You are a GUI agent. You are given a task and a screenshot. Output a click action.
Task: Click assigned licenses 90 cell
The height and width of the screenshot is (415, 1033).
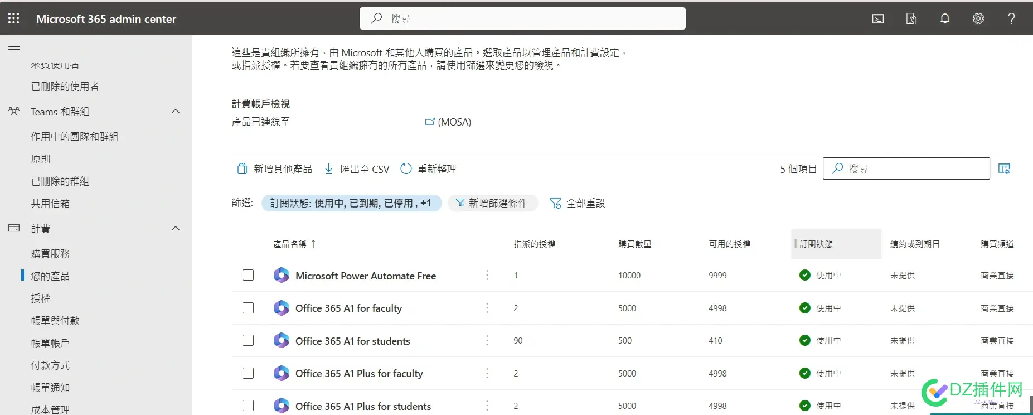point(518,340)
